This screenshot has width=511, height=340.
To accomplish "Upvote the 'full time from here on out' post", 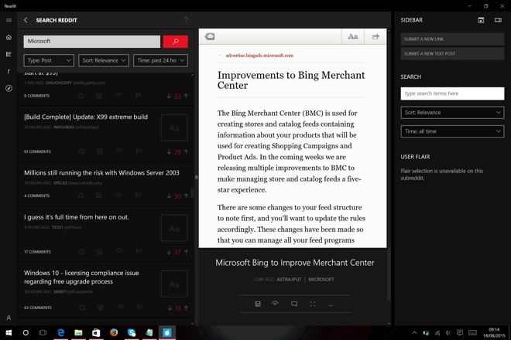I will pyautogui.click(x=186, y=252).
